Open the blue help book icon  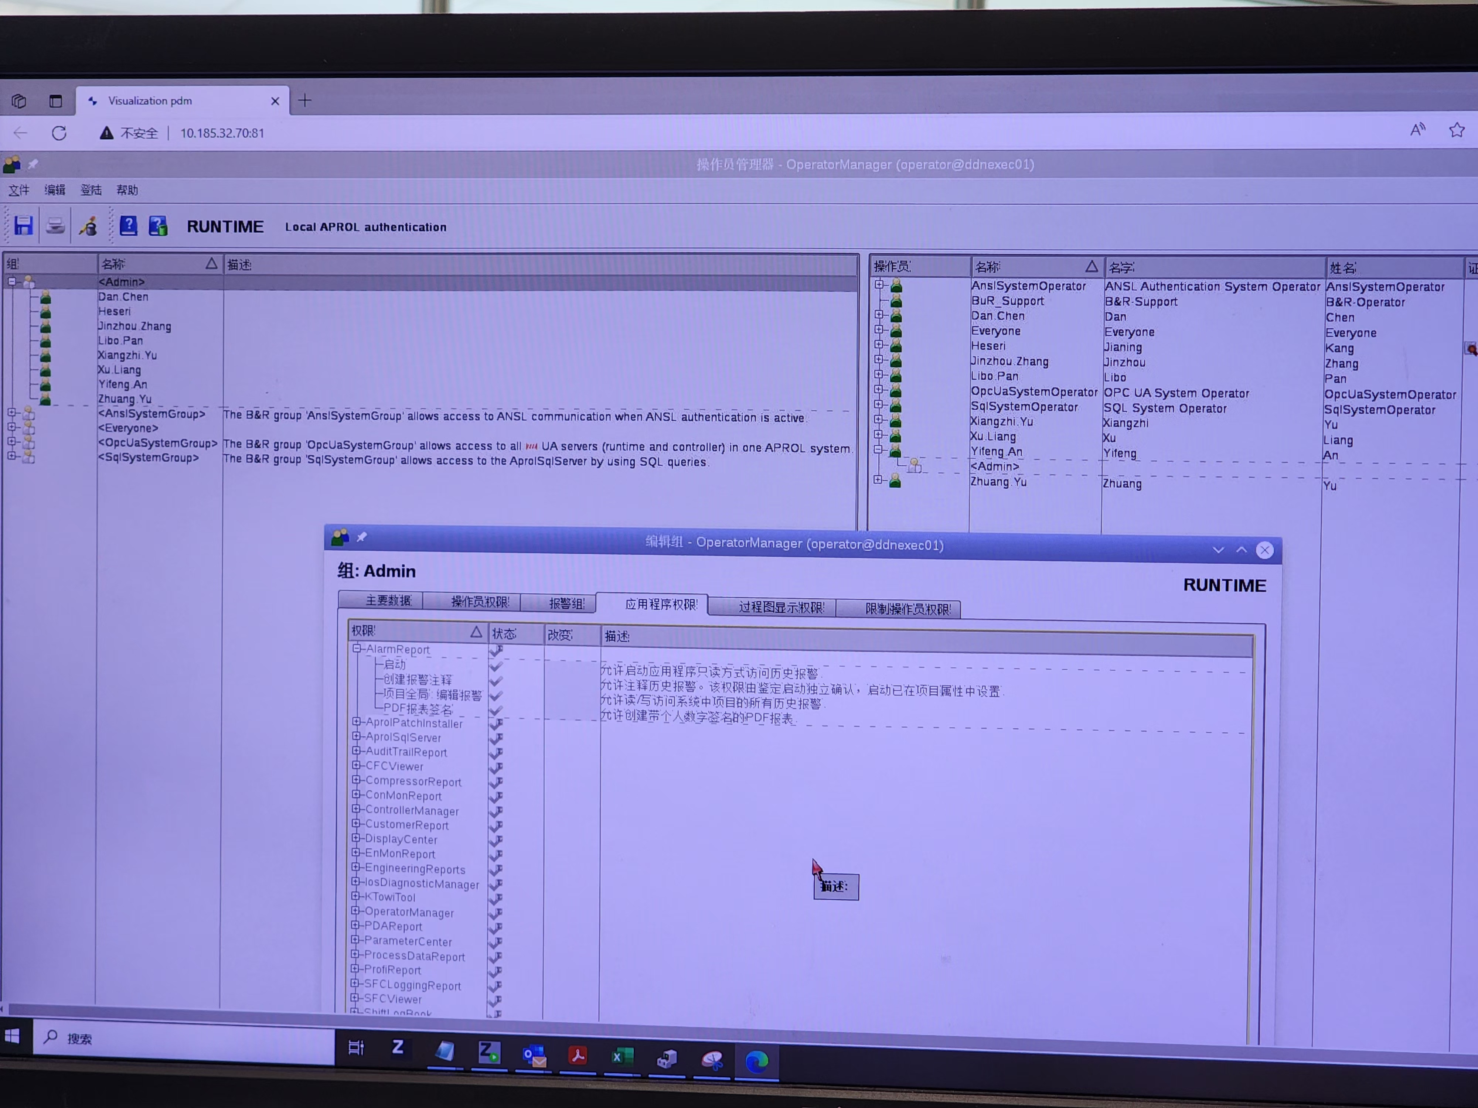coord(128,226)
